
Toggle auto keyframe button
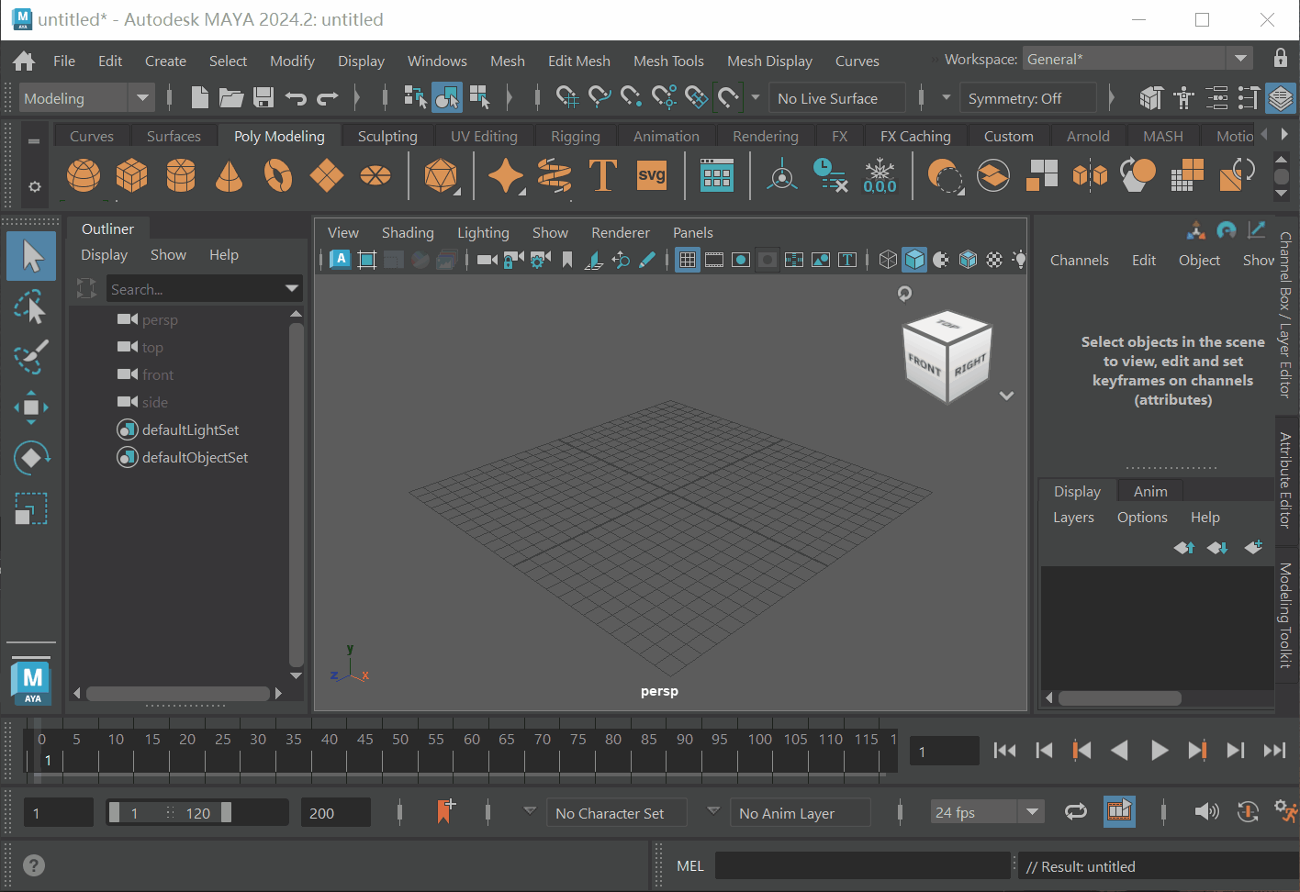point(1248,811)
